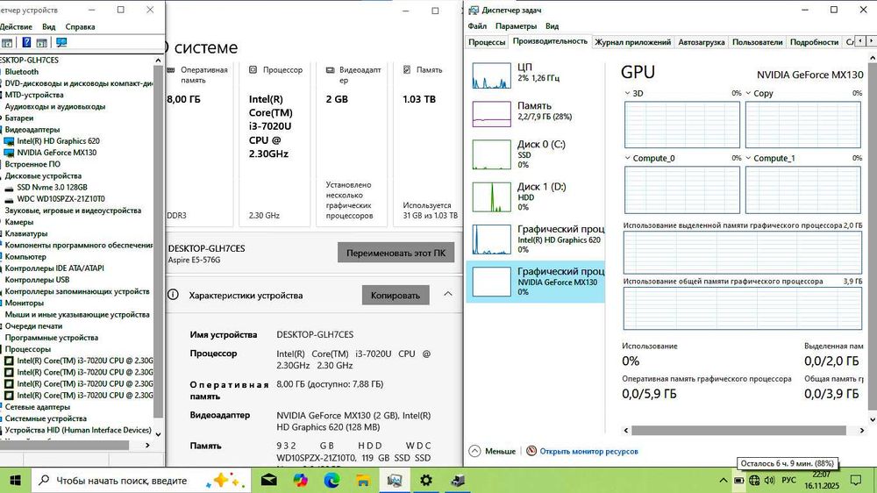The image size is (877, 493).
Task: Open Вид menu in Device Manager
Action: (x=48, y=27)
